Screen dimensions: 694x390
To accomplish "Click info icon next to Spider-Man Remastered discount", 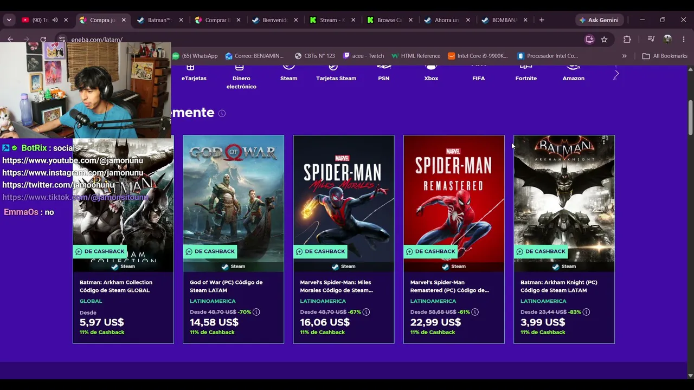I will point(475,312).
